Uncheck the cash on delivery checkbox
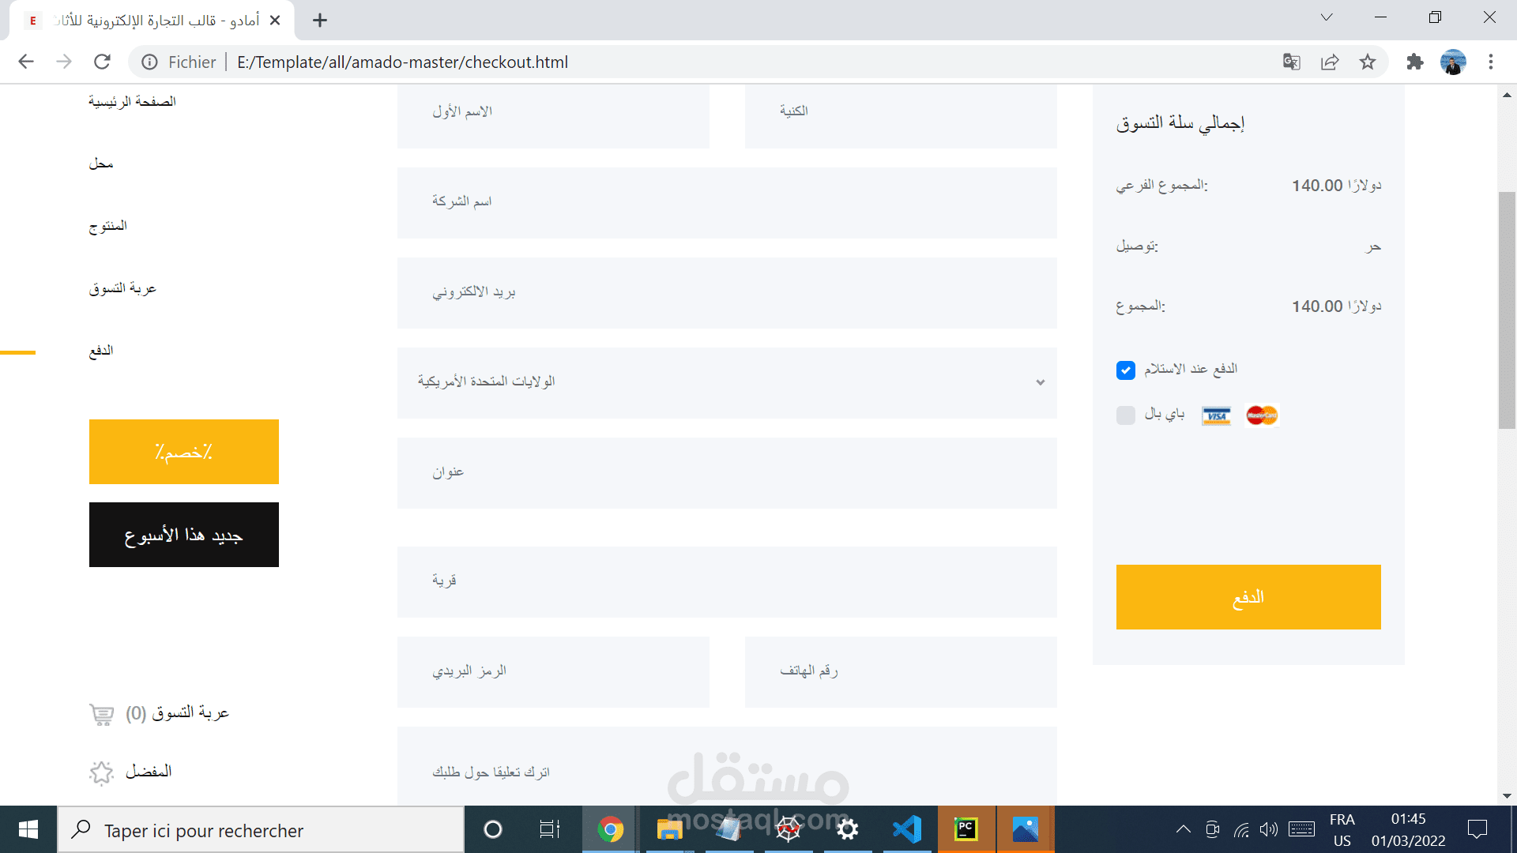The height and width of the screenshot is (853, 1517). [x=1126, y=370]
